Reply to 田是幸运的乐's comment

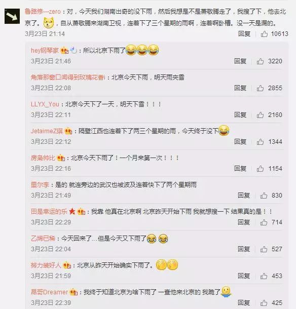[244, 222]
